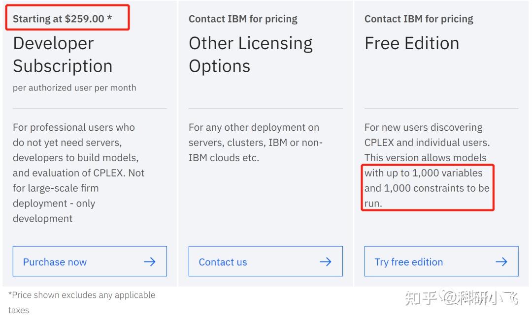Click the Developer Subscription heading
Image resolution: width=532 pixels, height=320 pixels.
pyautogui.click(x=63, y=55)
